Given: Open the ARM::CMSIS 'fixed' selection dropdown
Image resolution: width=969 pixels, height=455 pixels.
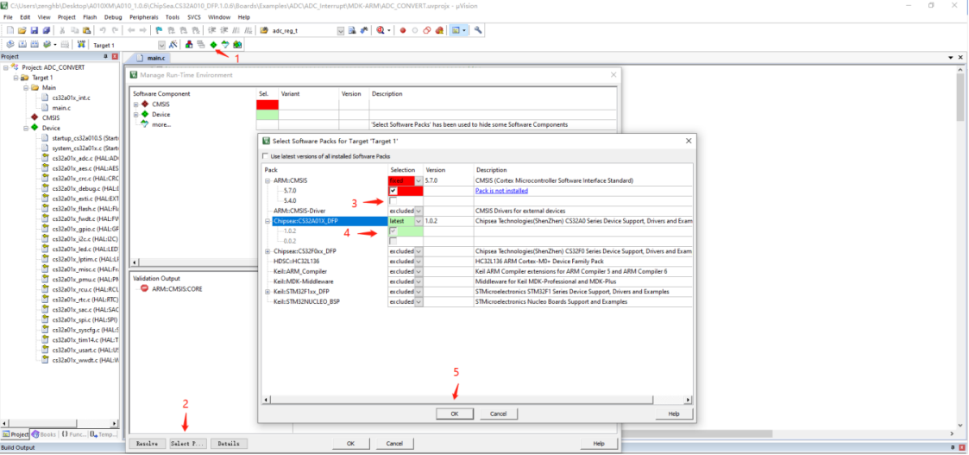Looking at the screenshot, I should coord(418,181).
